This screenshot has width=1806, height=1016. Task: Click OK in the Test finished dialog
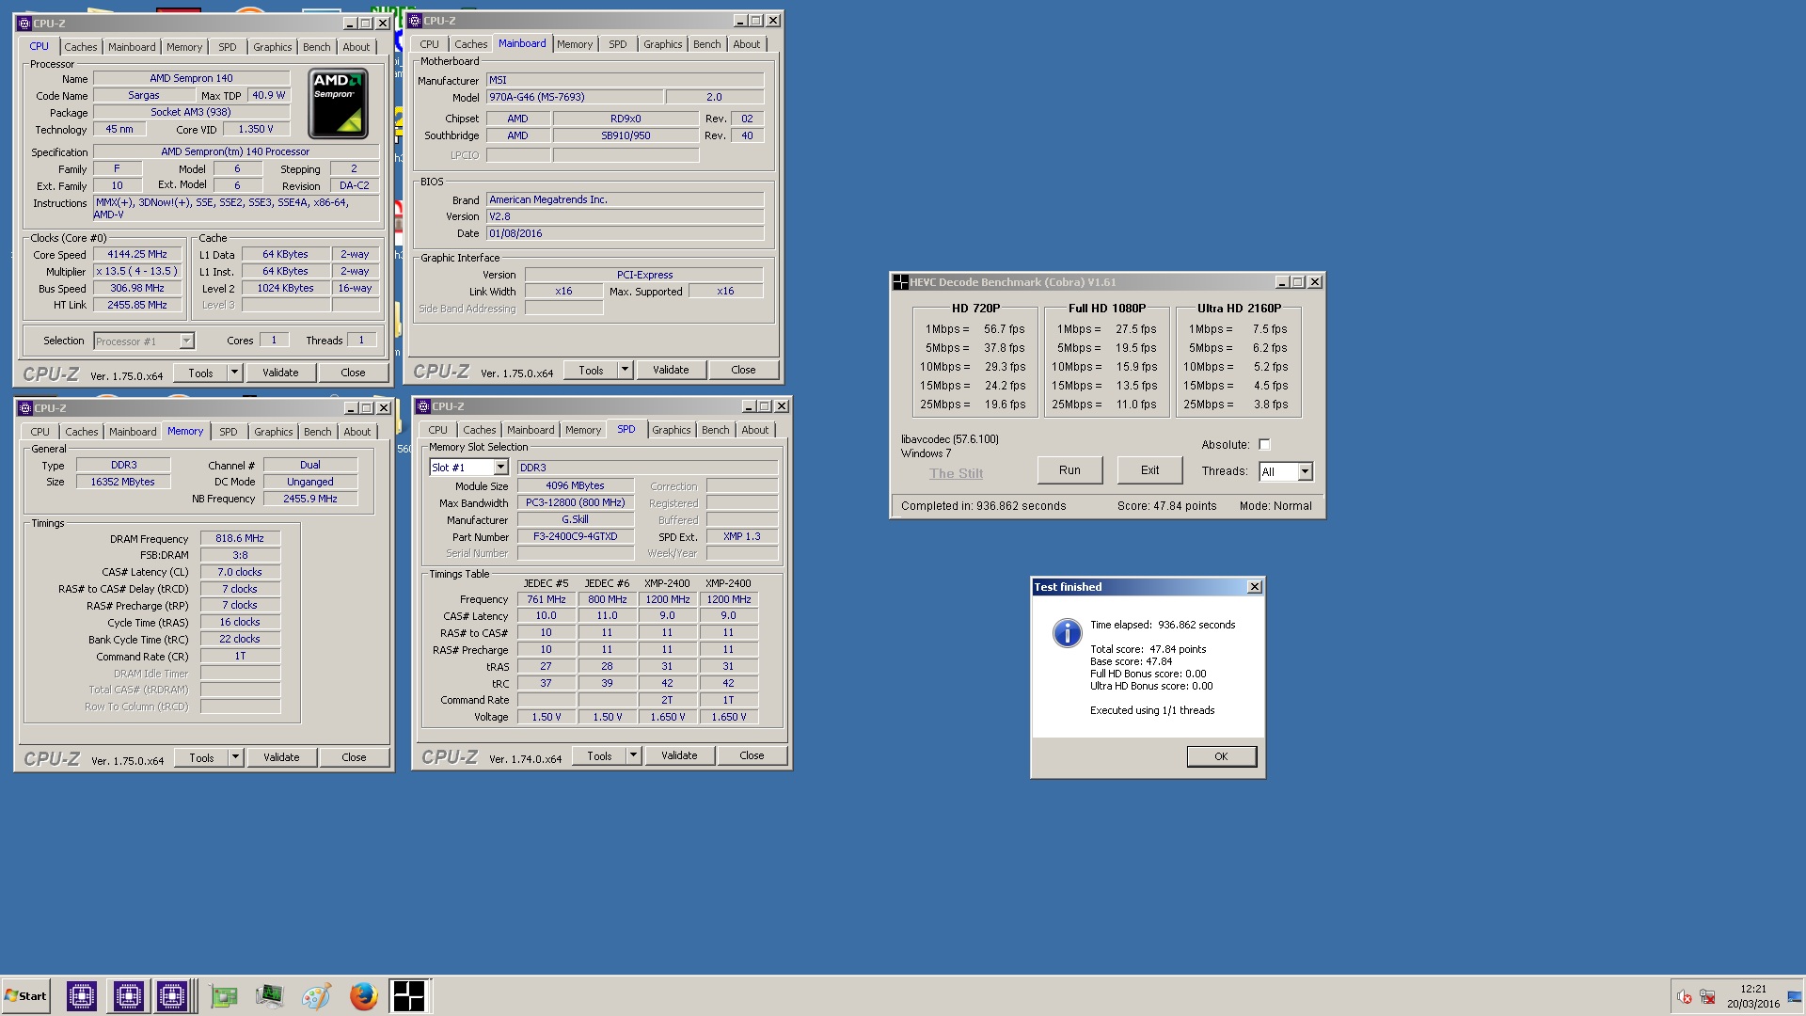coord(1221,756)
